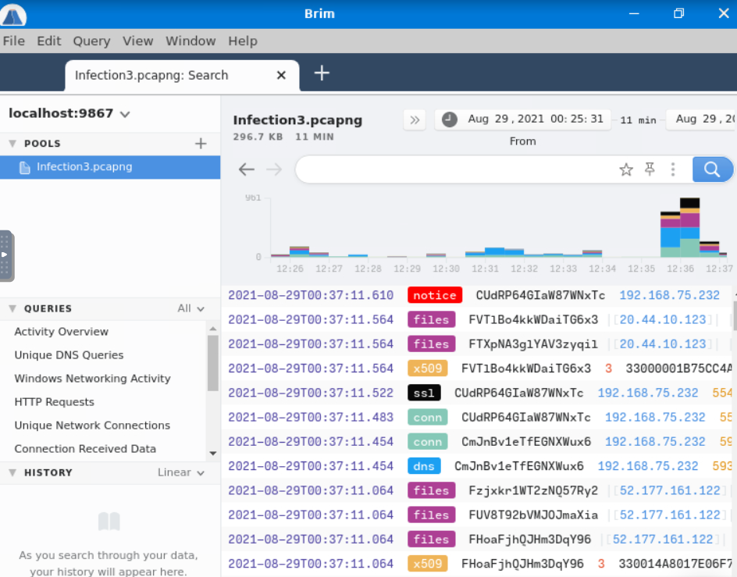Viewport: 737px width, 577px height.
Task: Click the queries list scroll up arrow
Action: click(213, 328)
